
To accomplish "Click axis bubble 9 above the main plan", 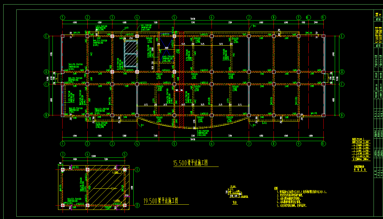I will (x=299, y=17).
